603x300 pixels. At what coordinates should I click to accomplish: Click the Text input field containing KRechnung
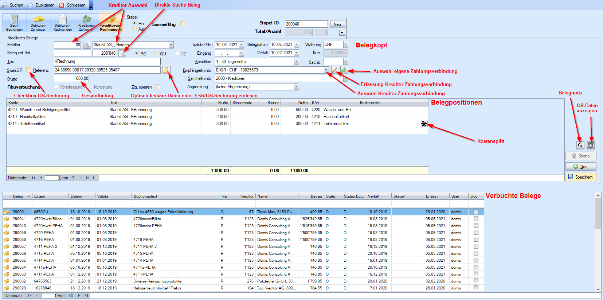107,62
